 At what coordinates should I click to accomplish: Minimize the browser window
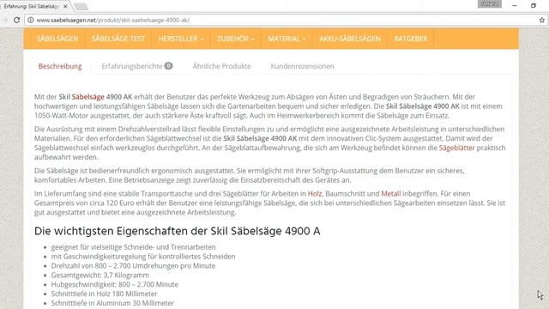pos(515,6)
